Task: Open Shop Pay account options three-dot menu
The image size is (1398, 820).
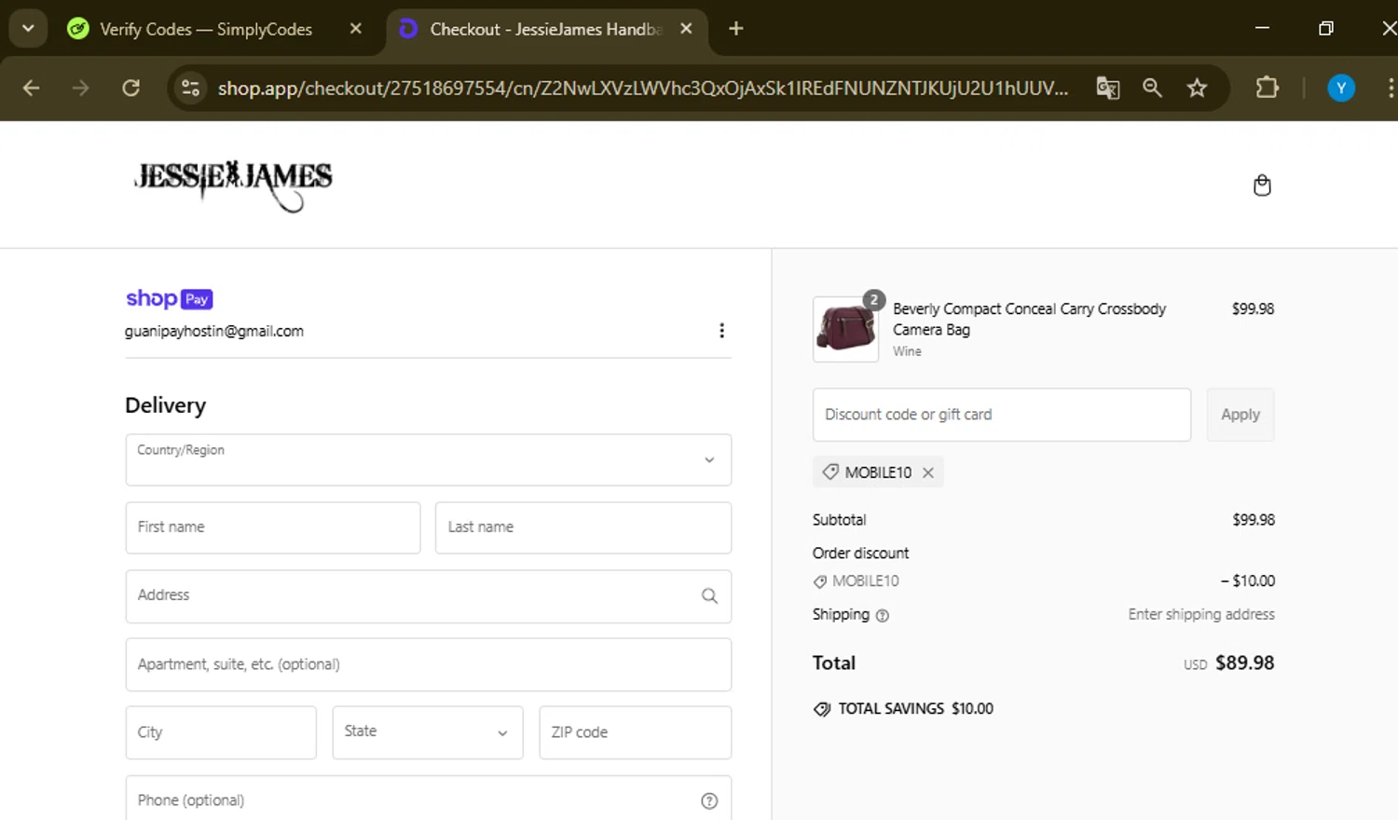Action: pos(721,331)
